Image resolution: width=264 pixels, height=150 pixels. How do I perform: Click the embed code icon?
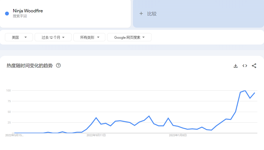click(x=245, y=66)
